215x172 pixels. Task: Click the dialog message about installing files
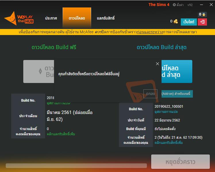click(89, 74)
